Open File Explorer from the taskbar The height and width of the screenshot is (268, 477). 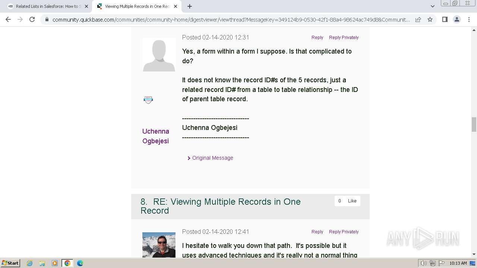pos(42,263)
